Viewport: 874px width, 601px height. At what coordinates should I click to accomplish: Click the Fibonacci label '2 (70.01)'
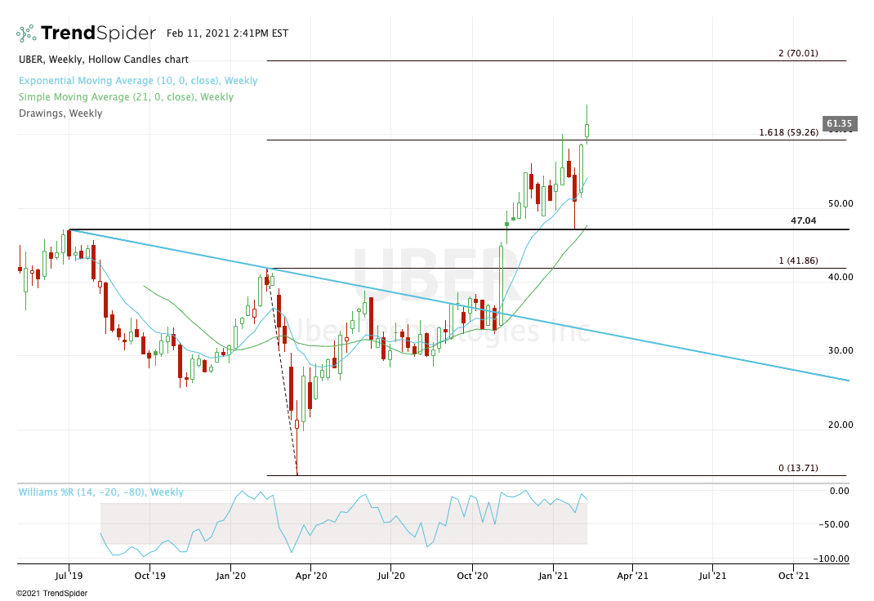click(798, 53)
